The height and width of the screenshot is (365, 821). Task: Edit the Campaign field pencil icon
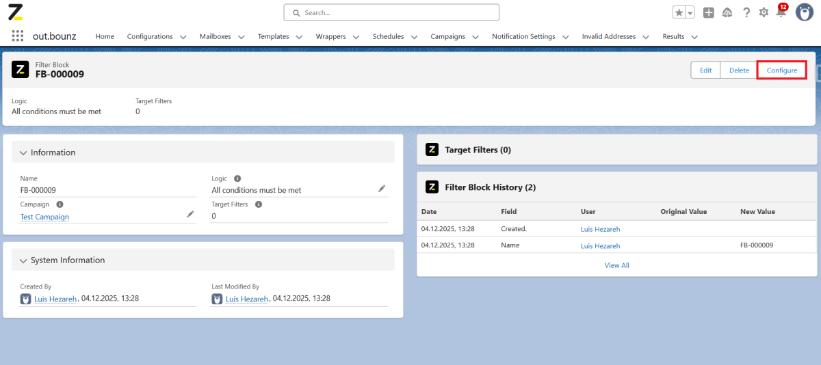click(190, 215)
